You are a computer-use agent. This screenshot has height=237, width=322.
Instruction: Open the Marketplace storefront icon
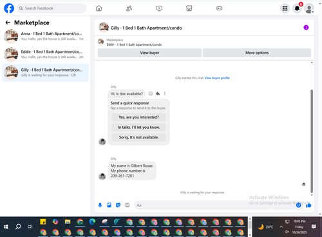[x=189, y=8]
